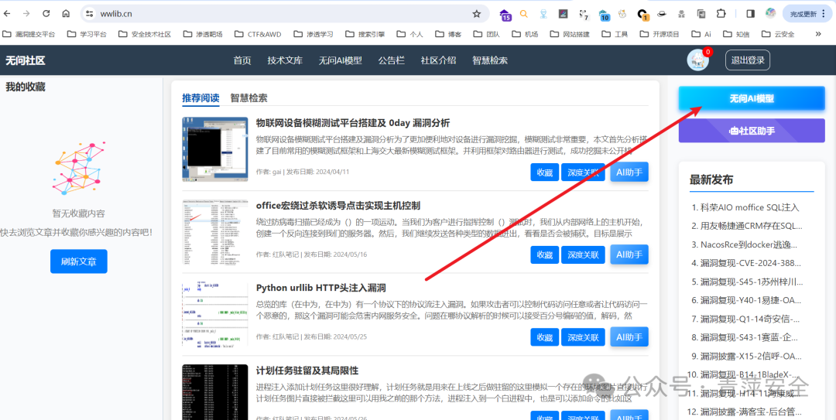This screenshot has width=836, height=420.
Task: Click the 退出登录 logout button
Action: pyautogui.click(x=748, y=60)
